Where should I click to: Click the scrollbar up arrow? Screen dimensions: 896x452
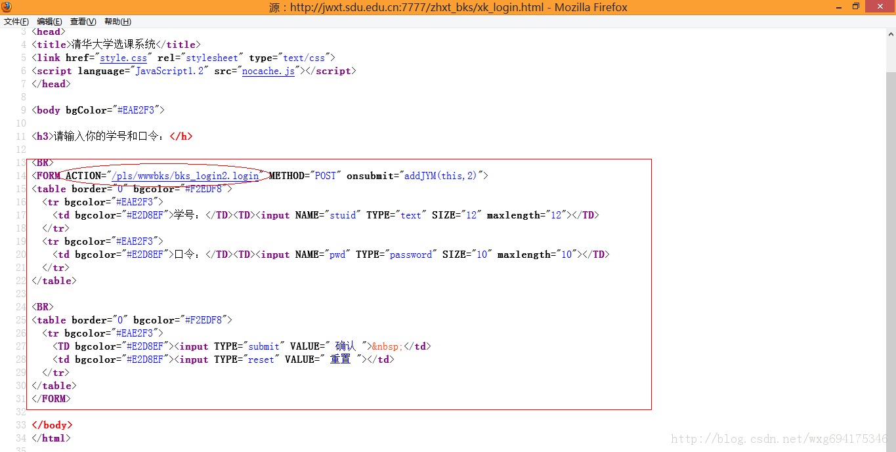tap(890, 33)
